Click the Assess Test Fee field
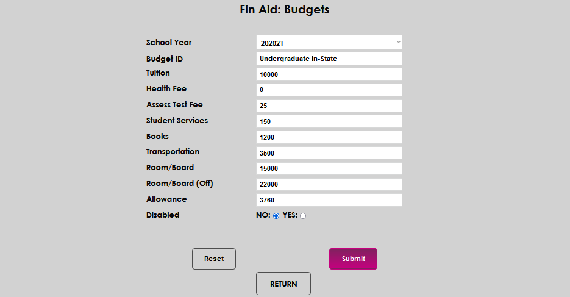Image resolution: width=570 pixels, height=297 pixels. point(329,106)
